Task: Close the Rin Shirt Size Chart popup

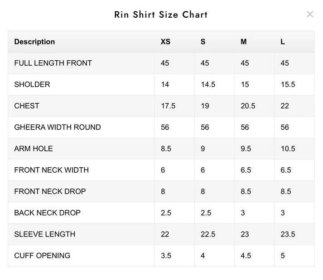Action: [310, 14]
